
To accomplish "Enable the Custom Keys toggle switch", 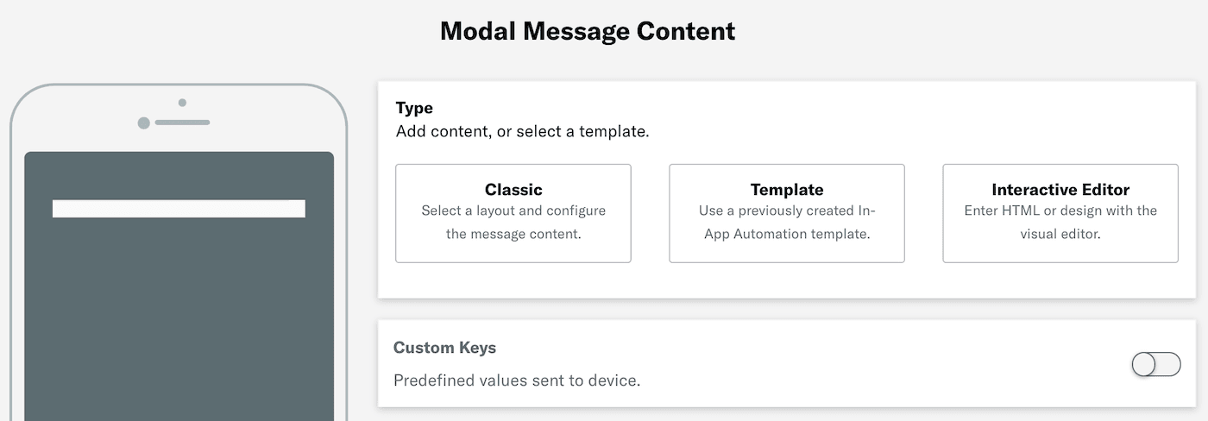I will pos(1155,365).
